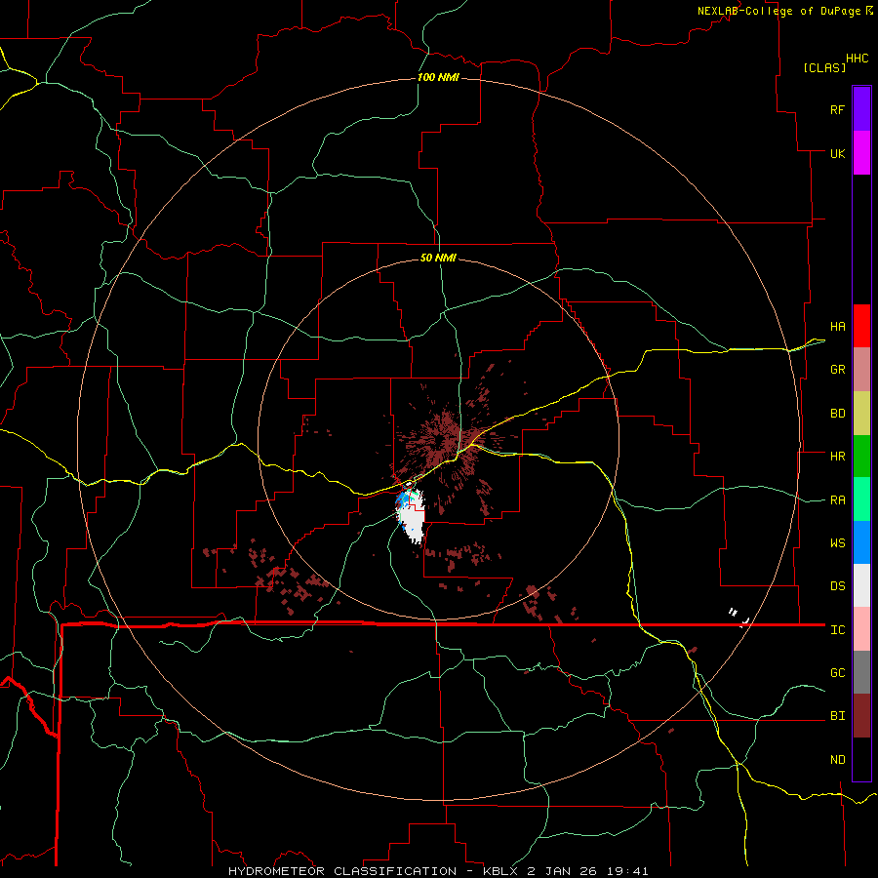
Task: Click the pink IC legend swatch
Action: pos(861,629)
